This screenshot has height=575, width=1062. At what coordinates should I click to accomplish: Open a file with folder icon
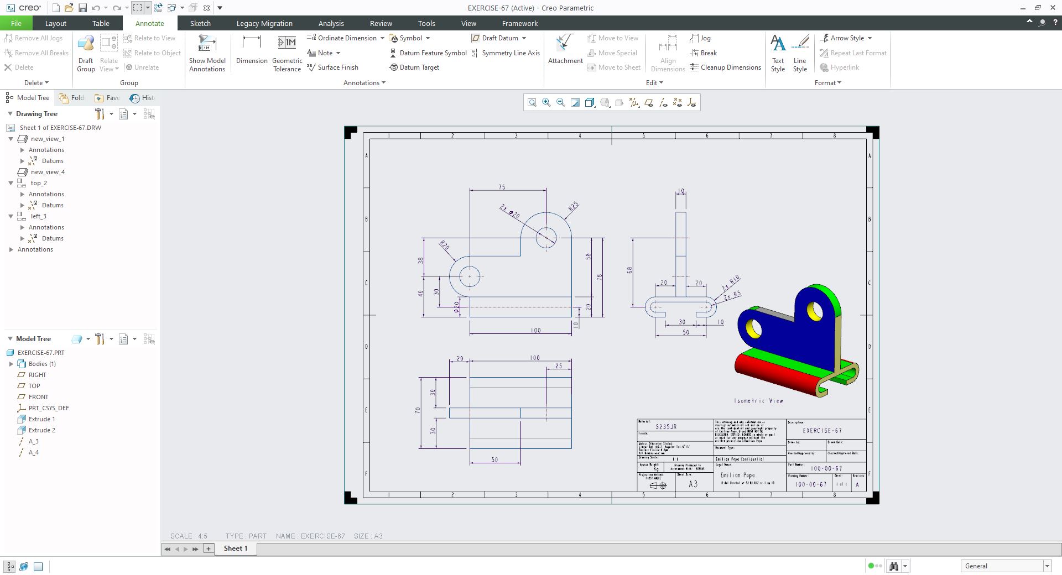(x=69, y=8)
